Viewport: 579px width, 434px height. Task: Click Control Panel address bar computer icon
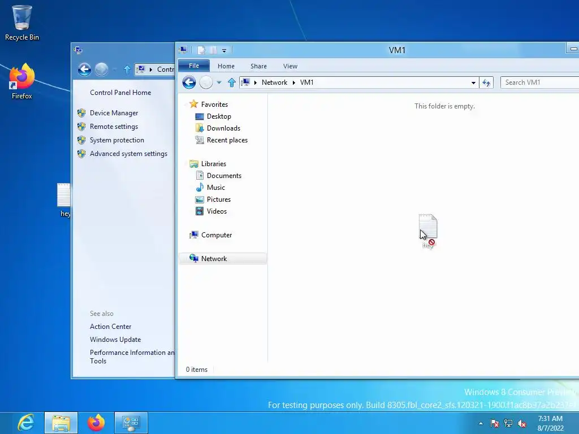[x=141, y=69]
